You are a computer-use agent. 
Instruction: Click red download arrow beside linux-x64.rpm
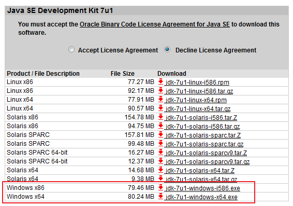(160, 100)
